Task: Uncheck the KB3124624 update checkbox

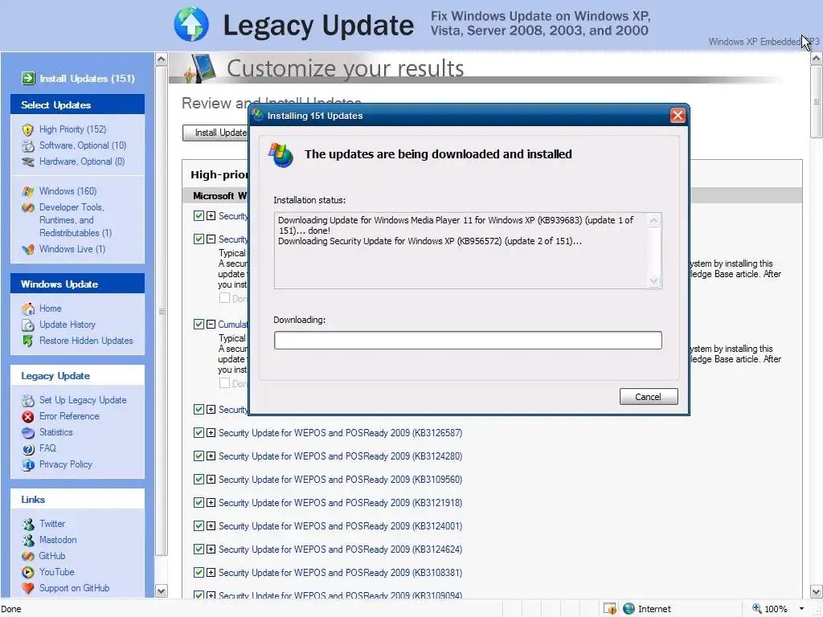Action: coord(199,550)
